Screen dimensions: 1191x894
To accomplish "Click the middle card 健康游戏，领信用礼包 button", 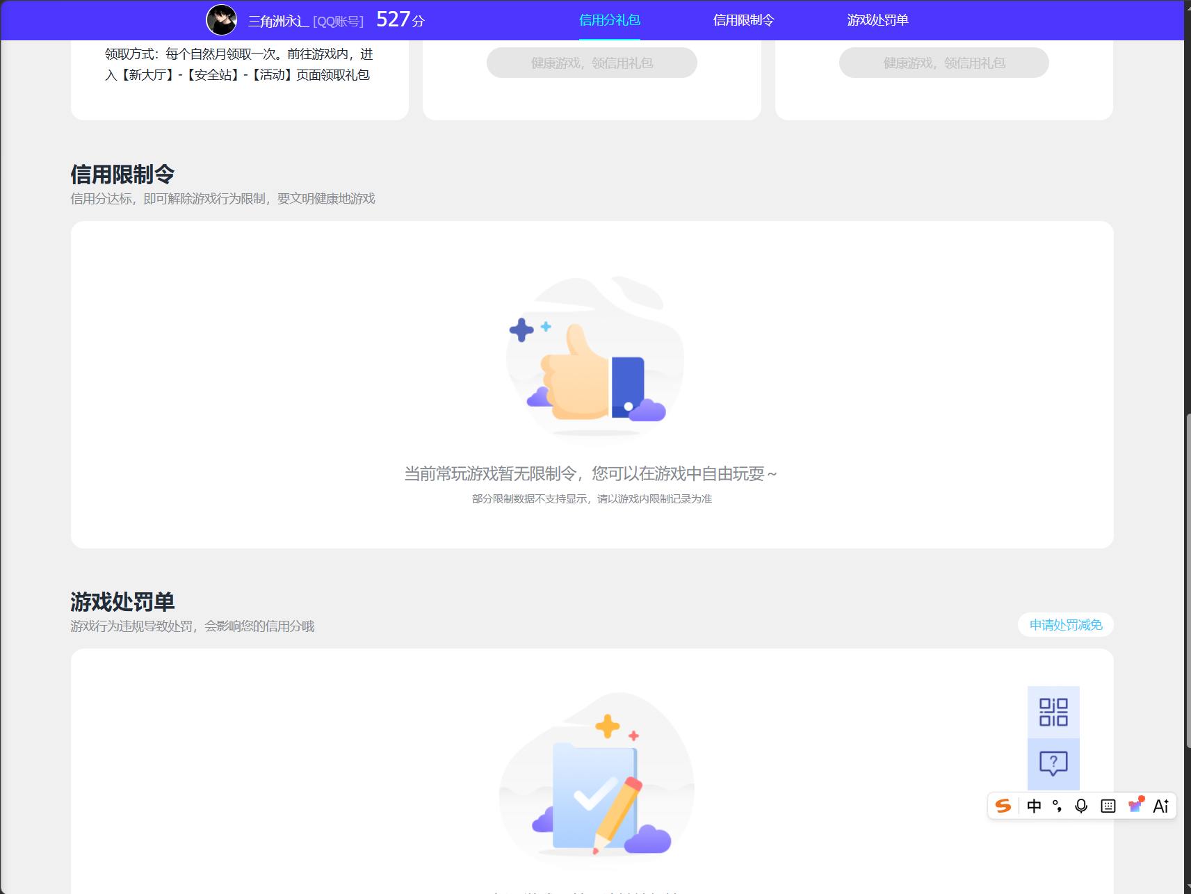I will [592, 63].
